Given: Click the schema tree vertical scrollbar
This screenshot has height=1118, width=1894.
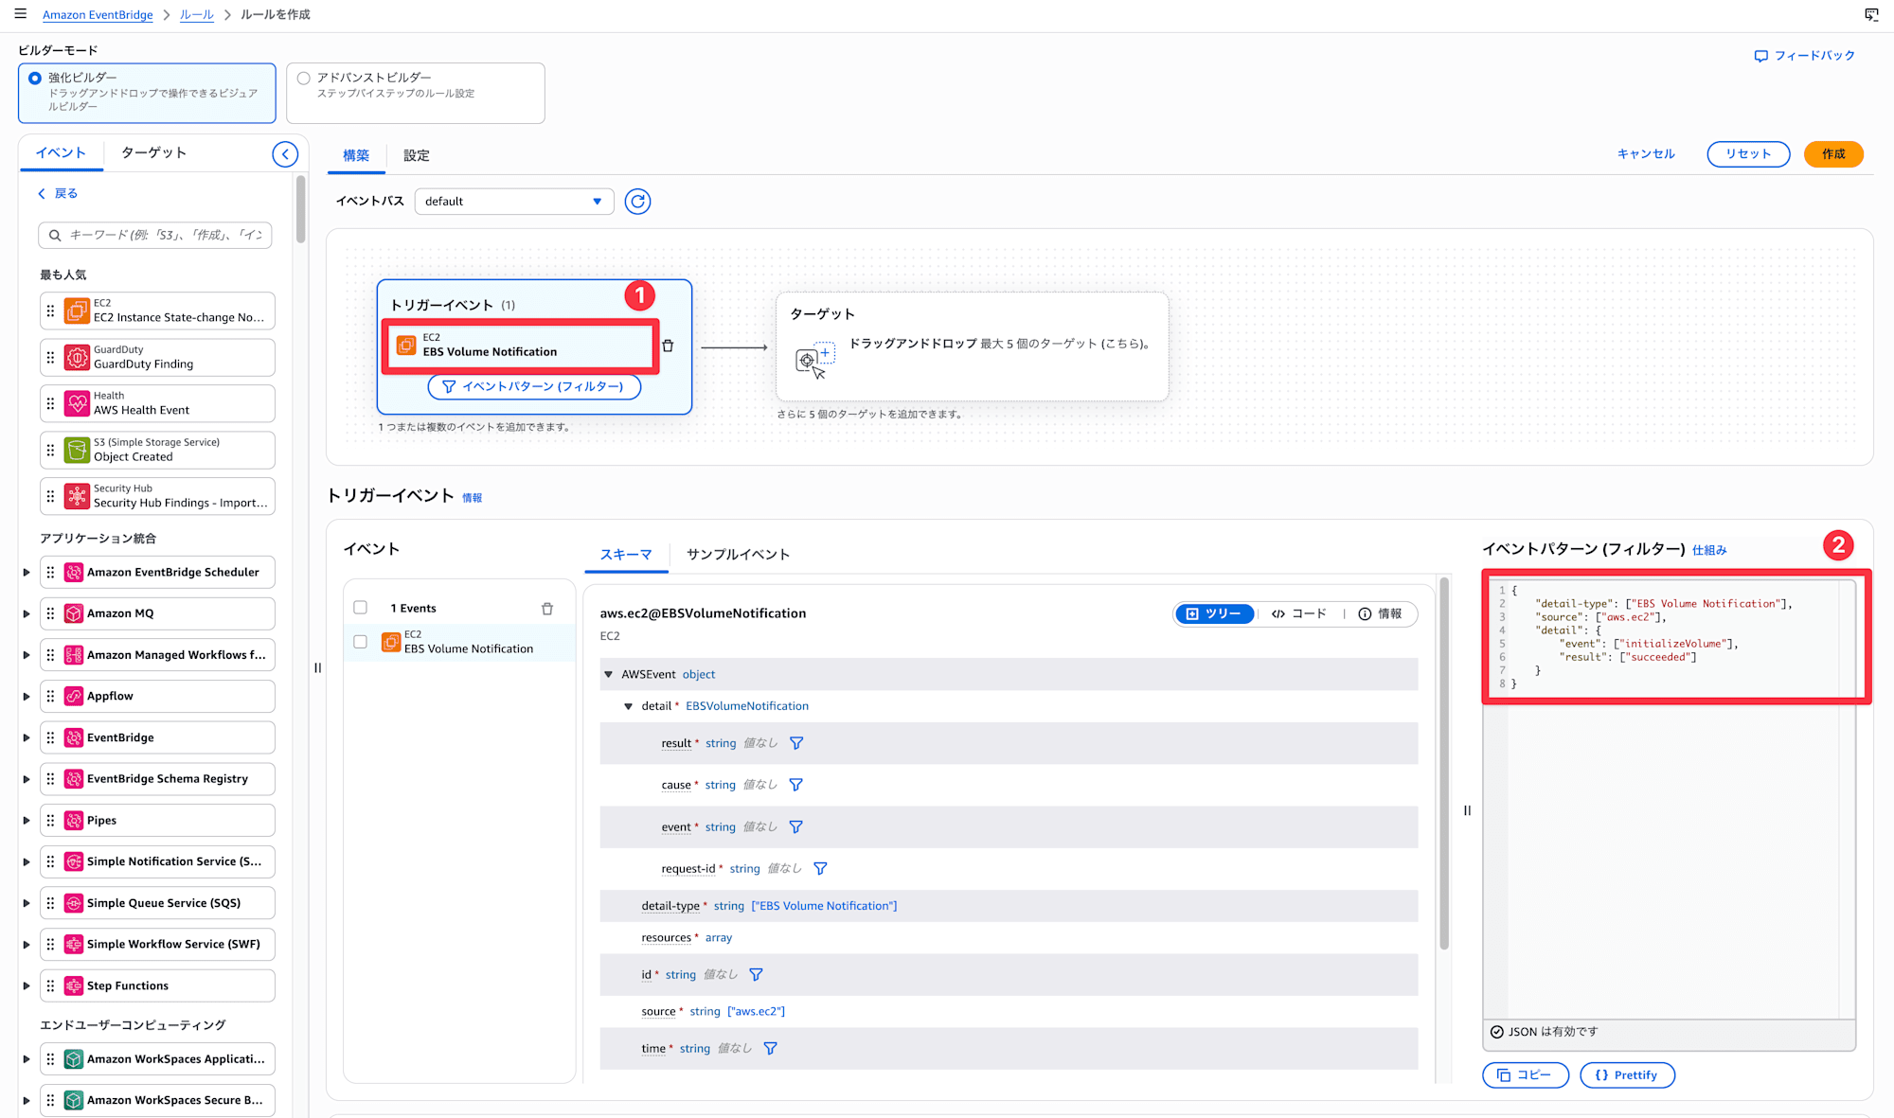Looking at the screenshot, I should pos(1444,763).
